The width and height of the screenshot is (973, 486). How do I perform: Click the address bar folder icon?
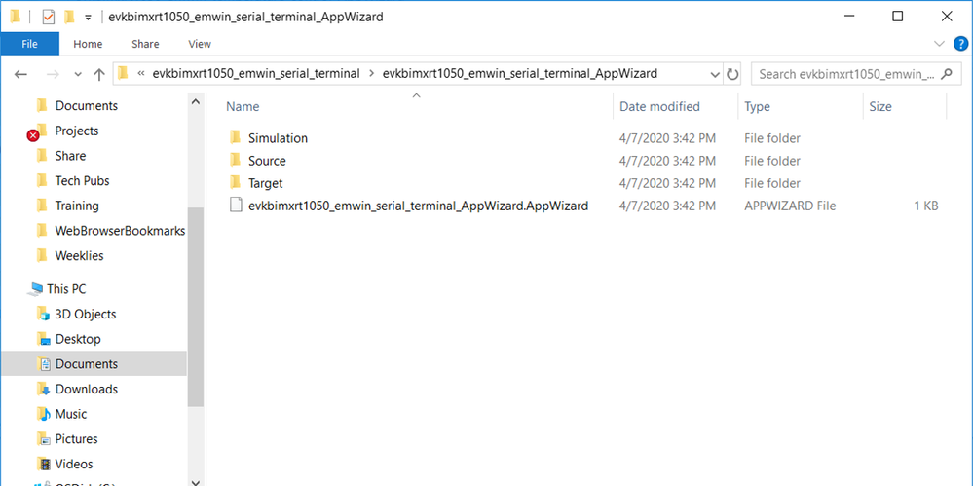point(123,73)
